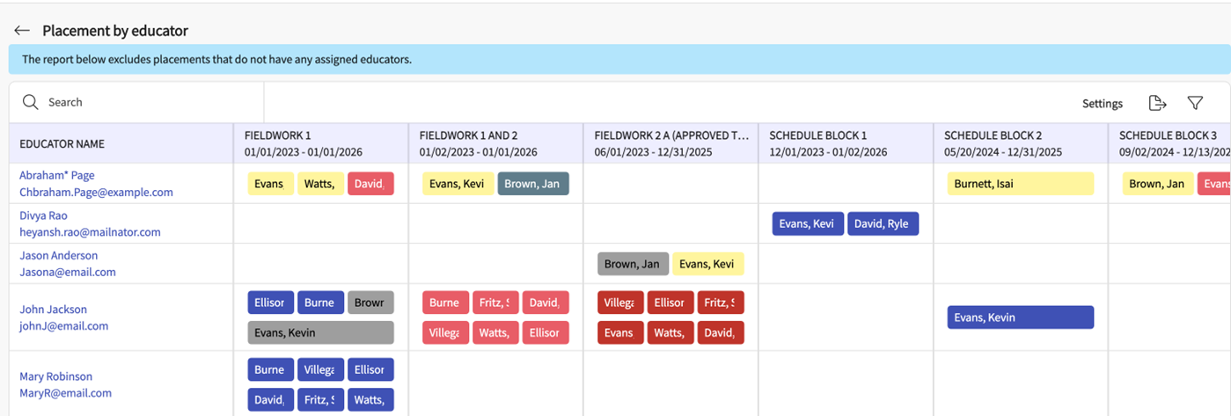
Task: Click Chbraham.Page@example.com email link
Action: (96, 192)
